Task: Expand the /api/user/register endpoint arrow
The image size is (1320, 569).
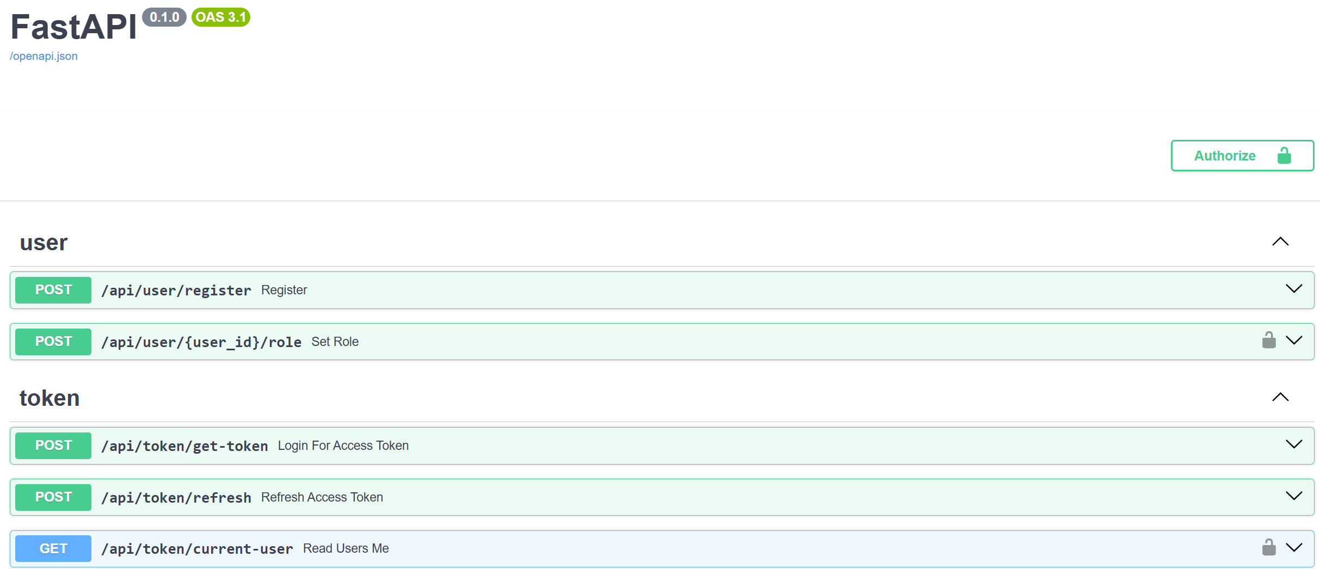Action: click(x=1294, y=289)
